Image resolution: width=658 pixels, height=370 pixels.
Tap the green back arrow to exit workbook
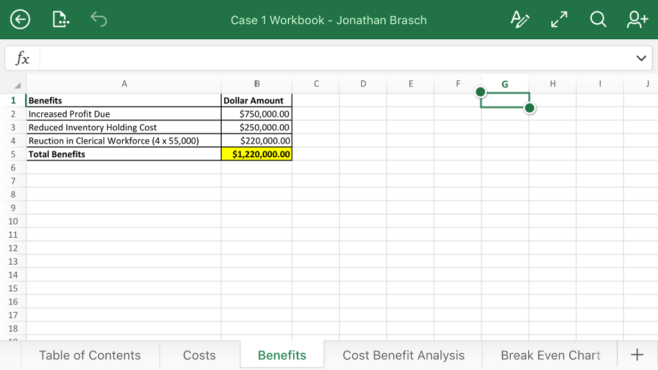tap(20, 19)
